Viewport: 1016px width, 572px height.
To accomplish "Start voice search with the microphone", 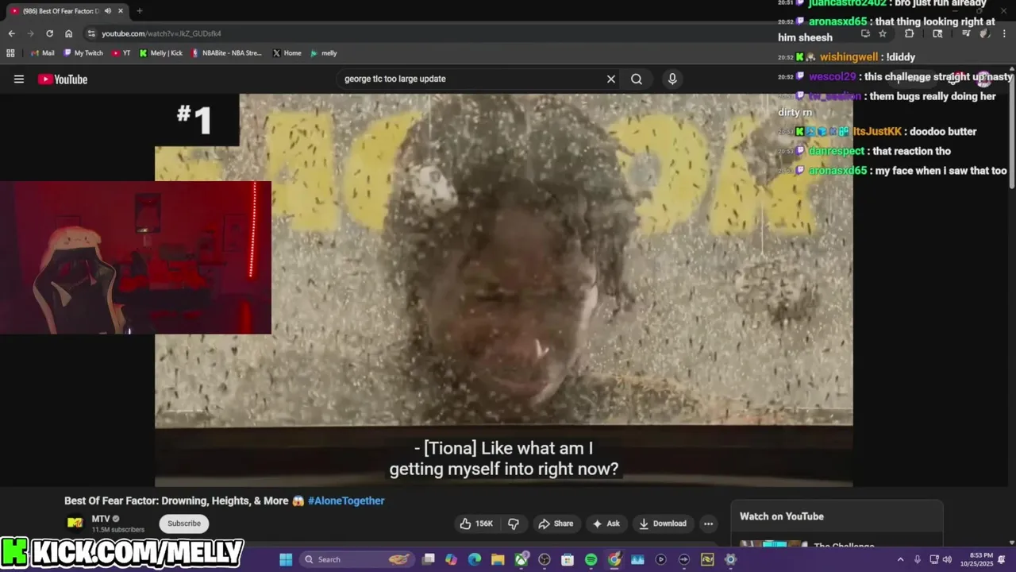I will tap(672, 79).
